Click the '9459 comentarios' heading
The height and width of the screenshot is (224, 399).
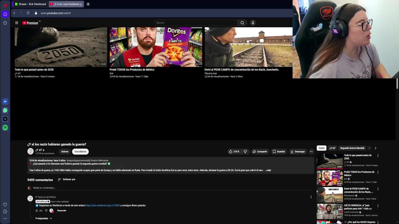pos(40,180)
